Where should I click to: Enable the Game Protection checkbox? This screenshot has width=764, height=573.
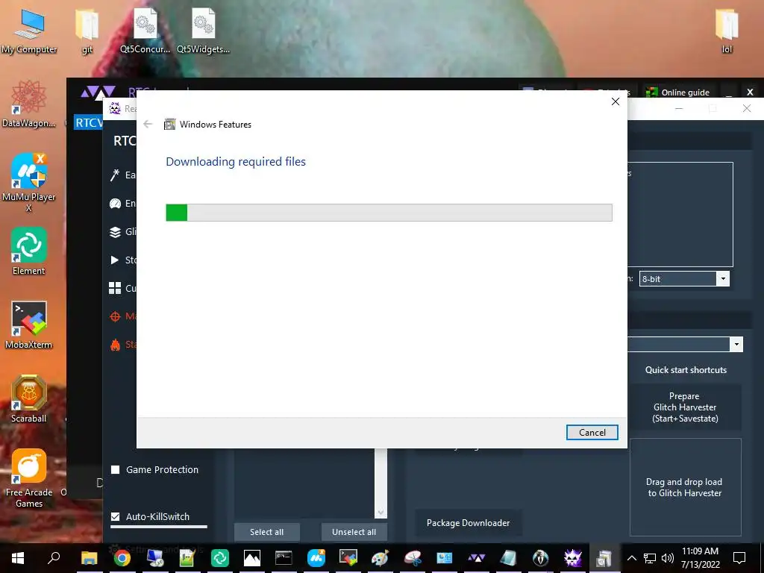pos(116,470)
